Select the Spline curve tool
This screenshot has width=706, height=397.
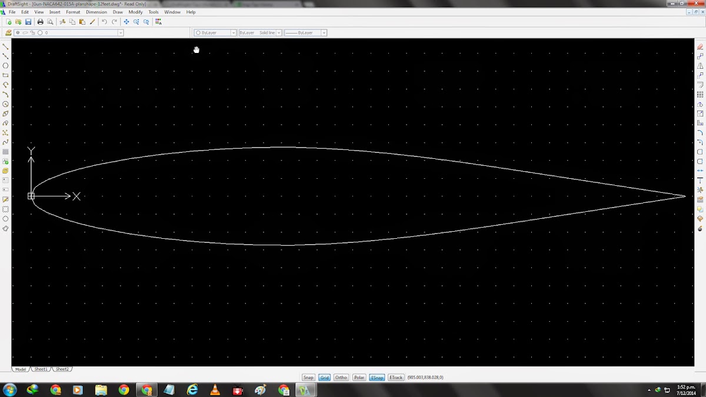[6, 142]
